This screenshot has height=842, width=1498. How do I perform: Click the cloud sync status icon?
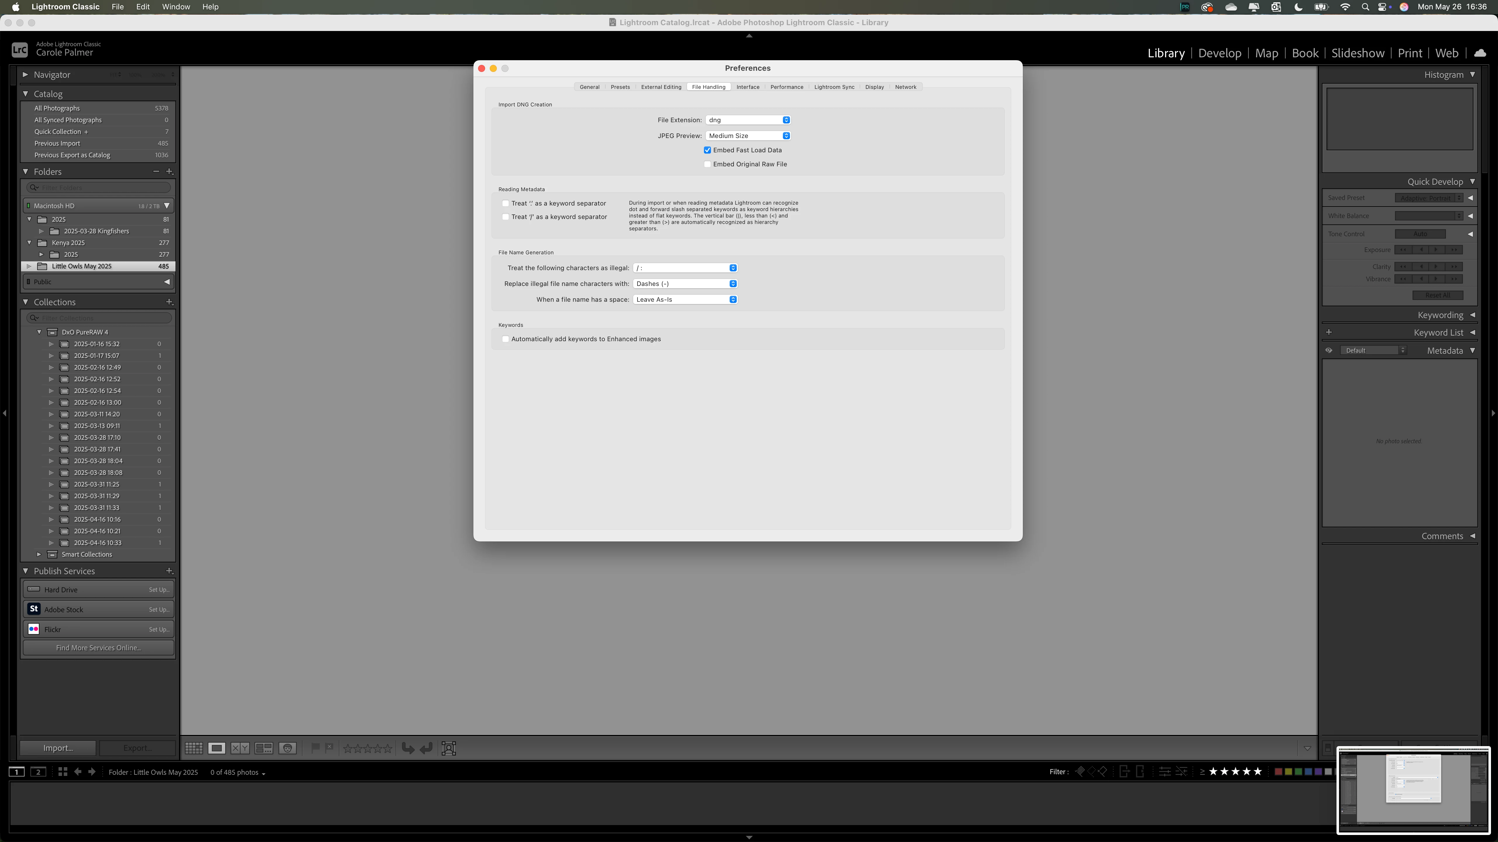click(x=1480, y=53)
